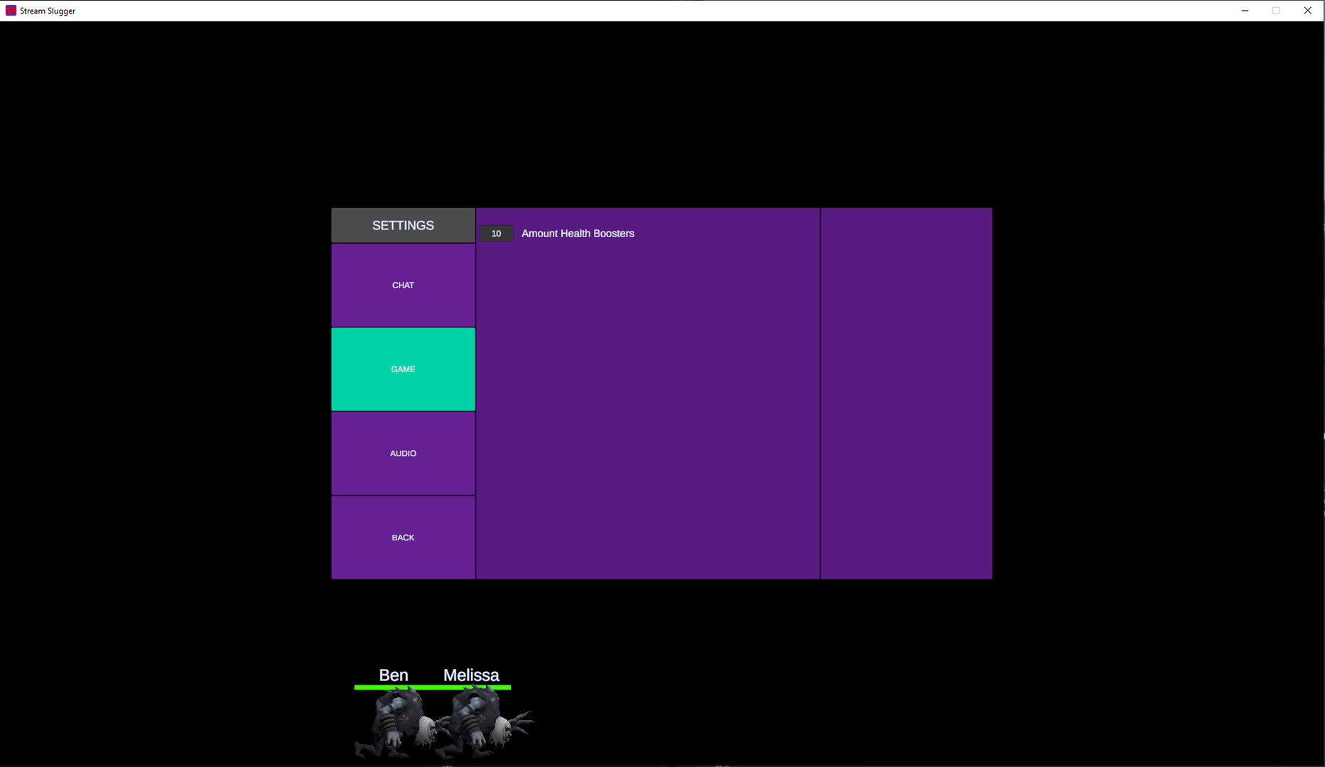Click the 'Amount Health Boosters' label

578,234
